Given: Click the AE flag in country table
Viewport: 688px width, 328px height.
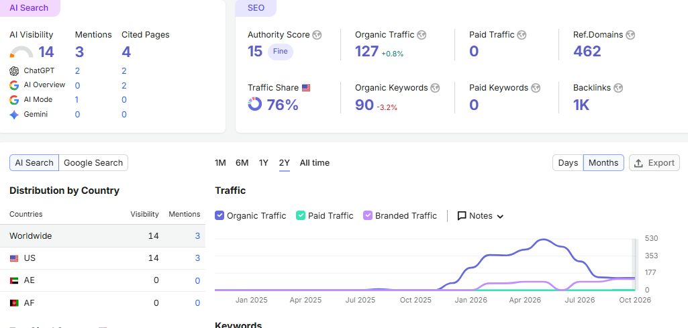Looking at the screenshot, I should pyautogui.click(x=14, y=280).
